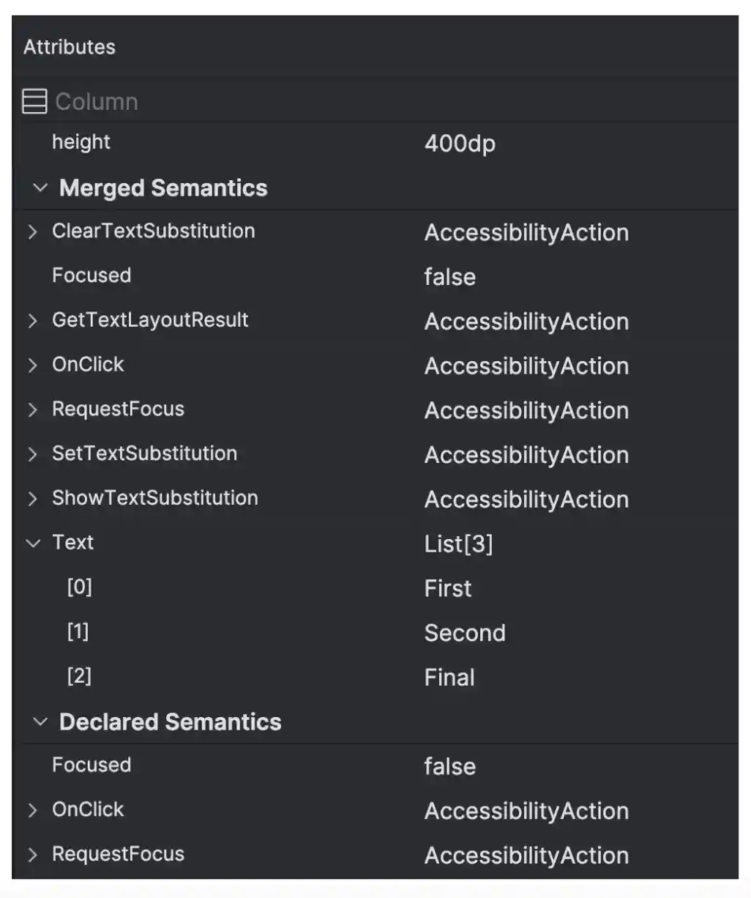Collapse the Text list

click(x=33, y=543)
